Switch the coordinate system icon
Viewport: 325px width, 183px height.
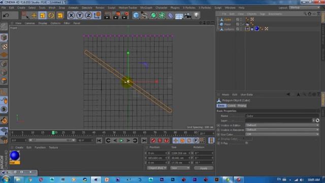97,15
